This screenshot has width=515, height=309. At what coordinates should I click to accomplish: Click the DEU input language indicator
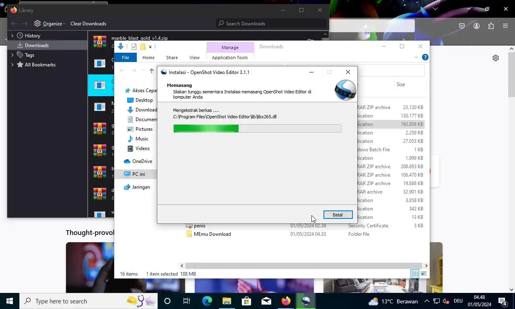[458, 301]
